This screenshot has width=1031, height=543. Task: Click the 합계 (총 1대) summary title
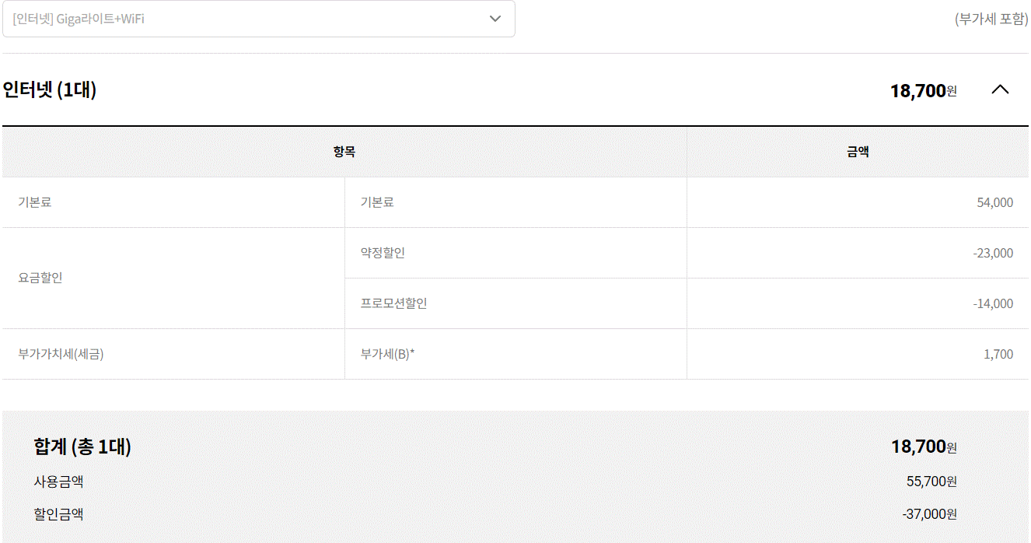82,447
